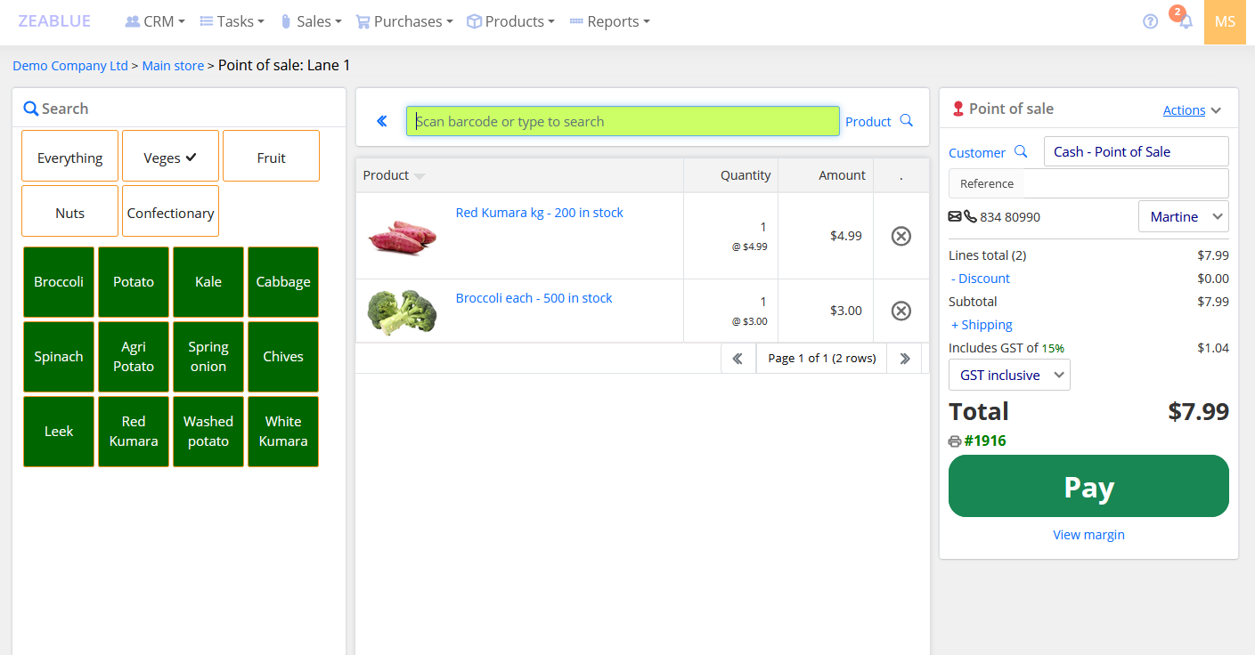Screen dimensions: 1255x655
Task: Click the back double-chevron beside search bar
Action: (382, 121)
